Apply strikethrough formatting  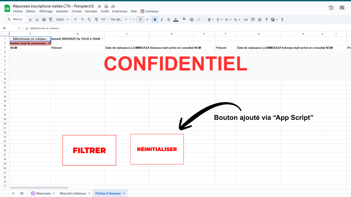[169, 19]
